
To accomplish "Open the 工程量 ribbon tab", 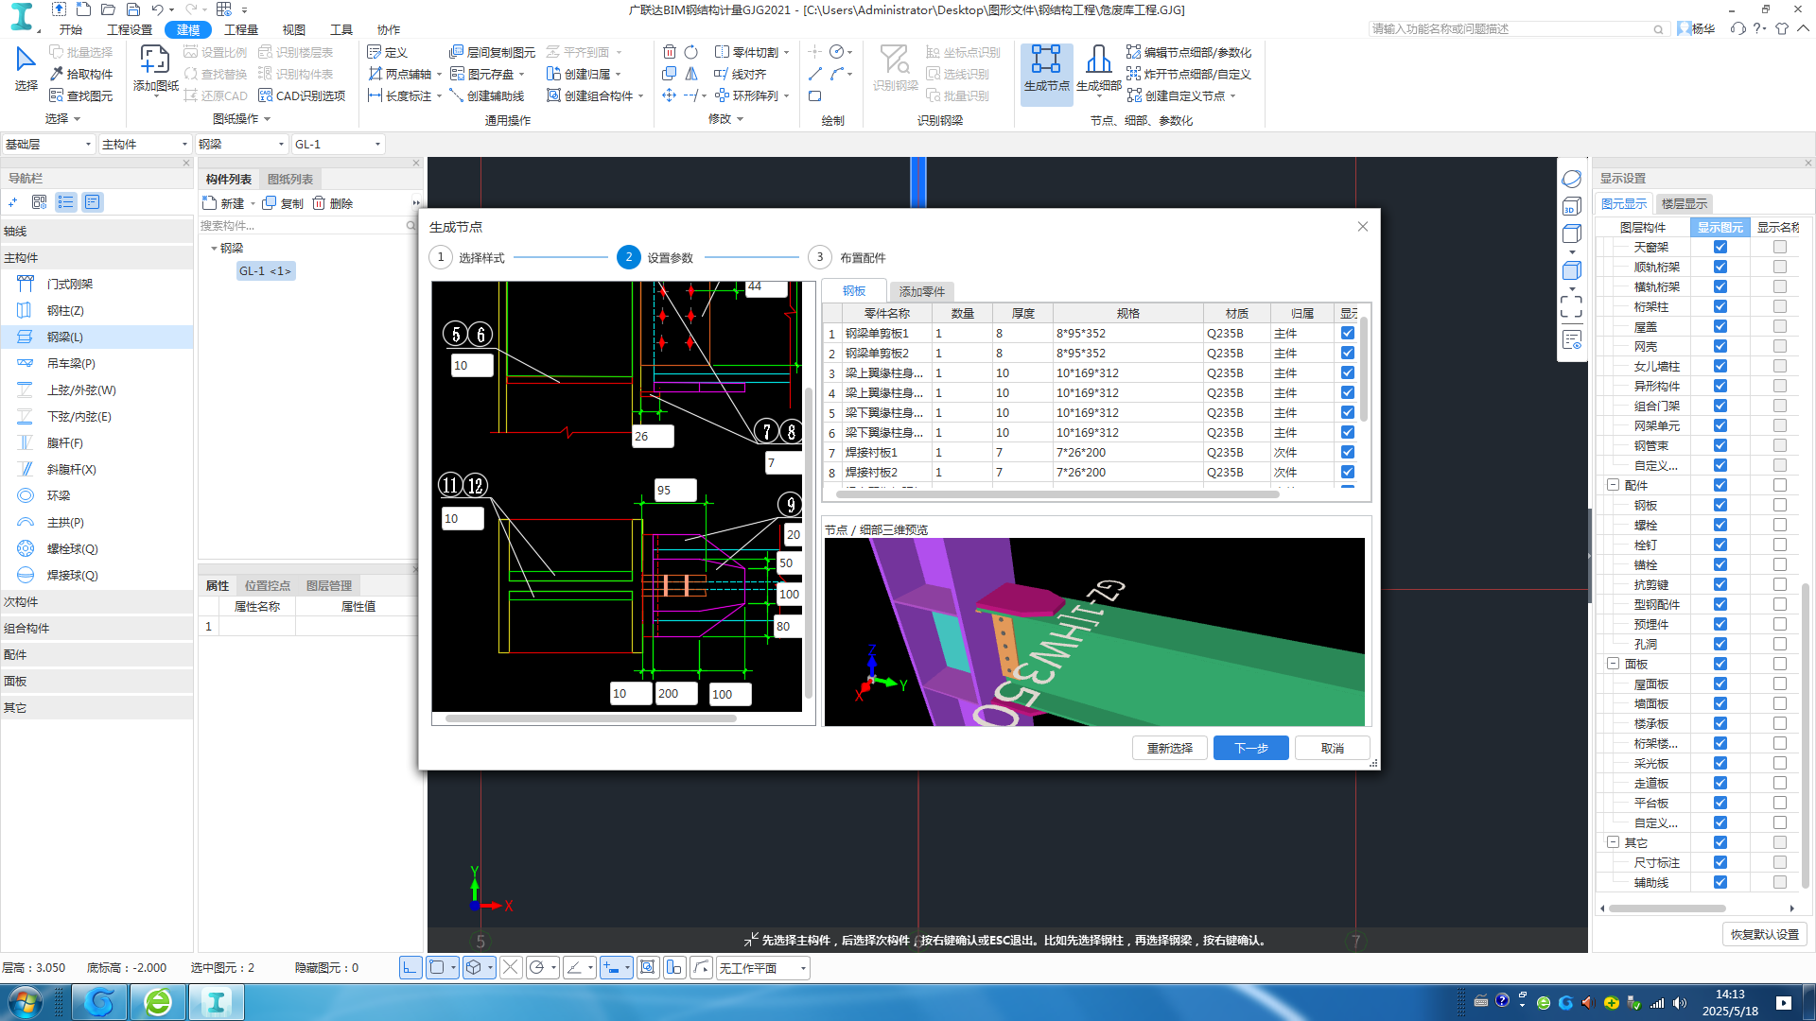I will [241, 29].
